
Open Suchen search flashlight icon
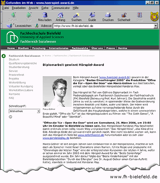76,15
